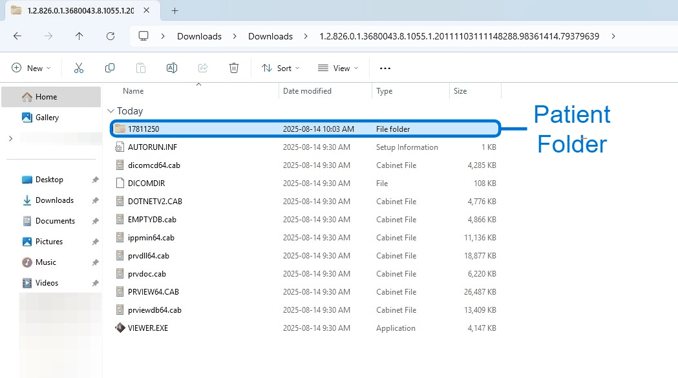Expand the collapsed sidebar tree item
Screen dimensions: 678x378
(x=11, y=138)
